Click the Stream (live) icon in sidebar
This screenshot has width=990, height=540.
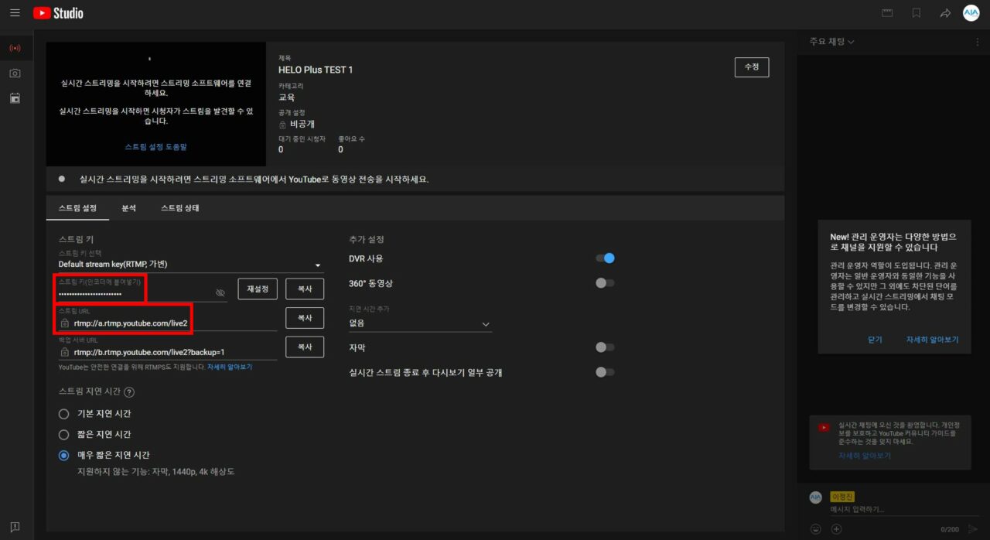tap(15, 48)
